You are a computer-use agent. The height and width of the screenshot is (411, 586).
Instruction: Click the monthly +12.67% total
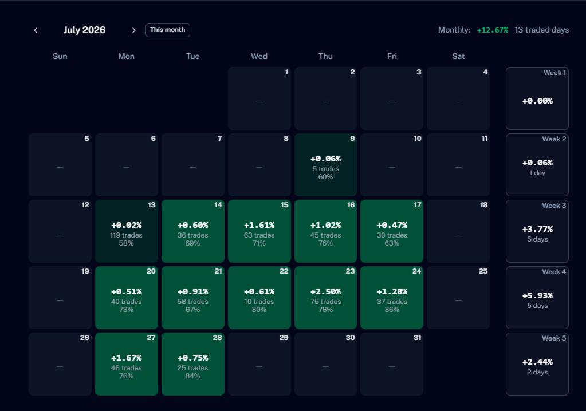click(x=493, y=30)
